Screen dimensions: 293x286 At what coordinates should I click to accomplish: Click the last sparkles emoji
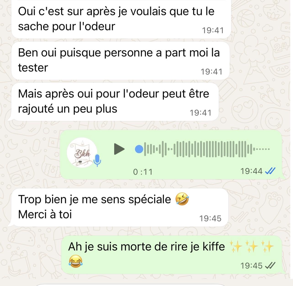point(268,247)
